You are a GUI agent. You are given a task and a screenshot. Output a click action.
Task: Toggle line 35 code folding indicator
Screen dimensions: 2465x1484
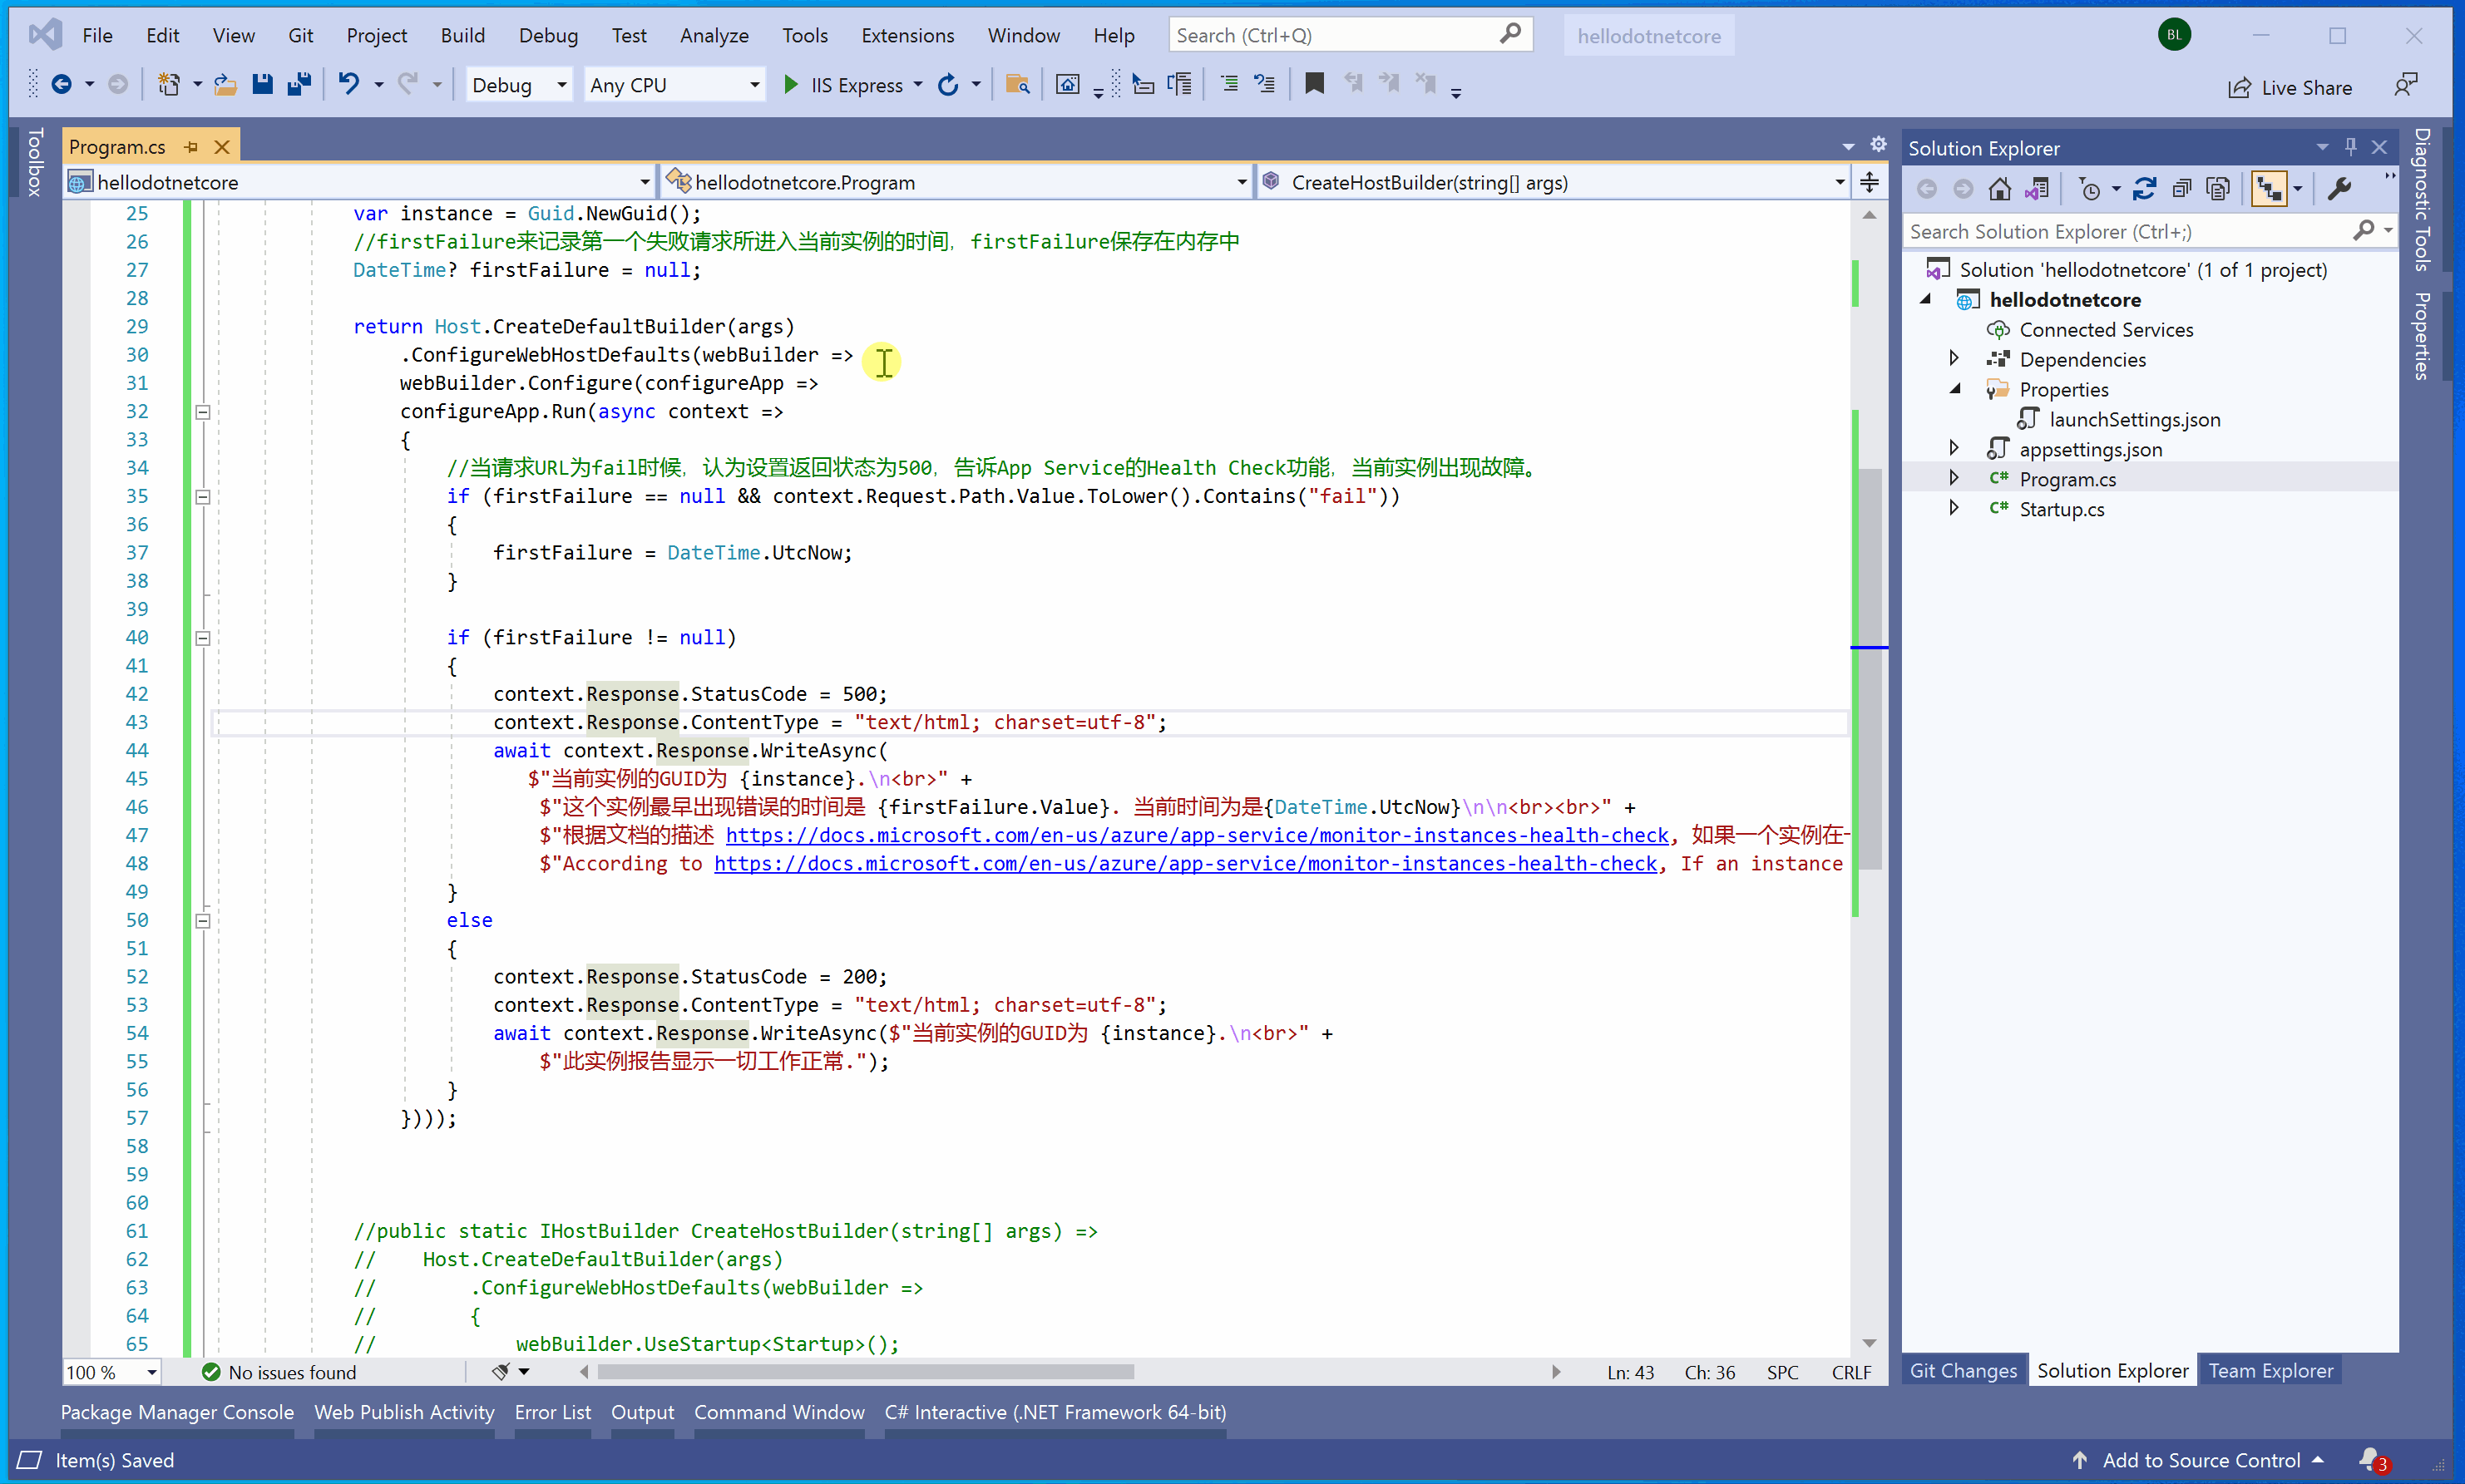point(202,495)
